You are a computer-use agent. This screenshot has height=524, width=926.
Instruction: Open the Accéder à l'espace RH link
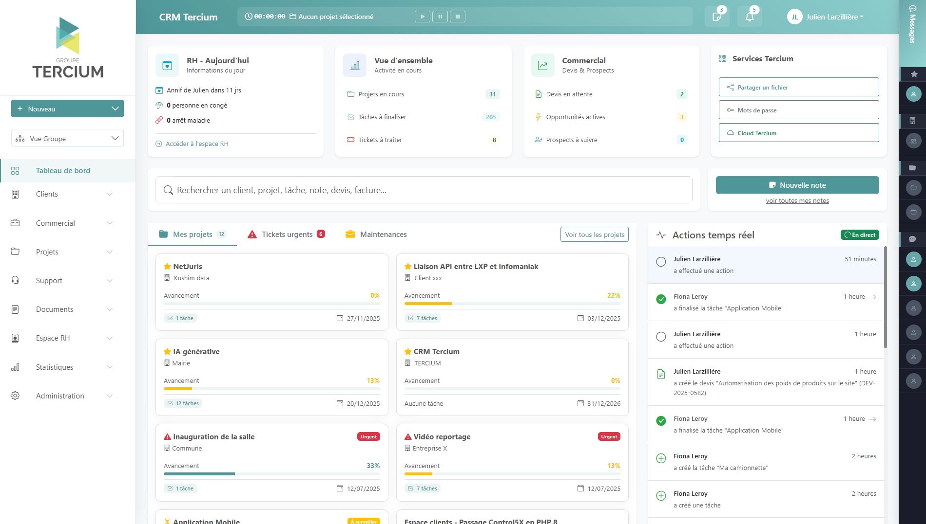(x=196, y=144)
